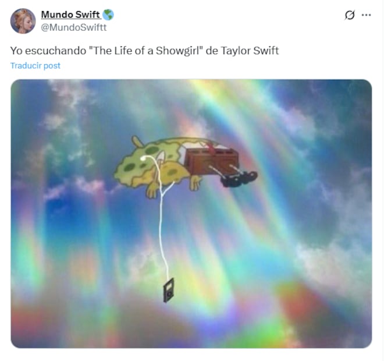Open the attached rainbow sky image

coord(191,214)
